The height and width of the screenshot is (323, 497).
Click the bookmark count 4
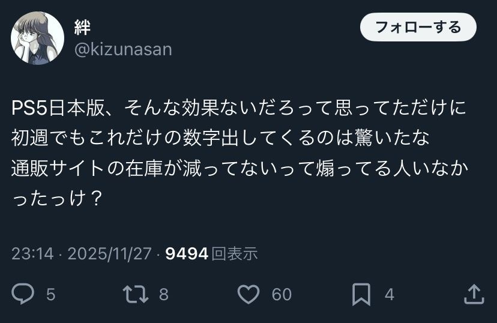[389, 294]
